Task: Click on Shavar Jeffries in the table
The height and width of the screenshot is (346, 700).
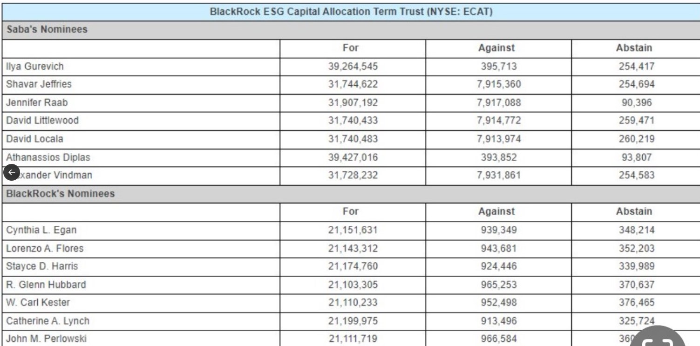Action: coord(39,84)
